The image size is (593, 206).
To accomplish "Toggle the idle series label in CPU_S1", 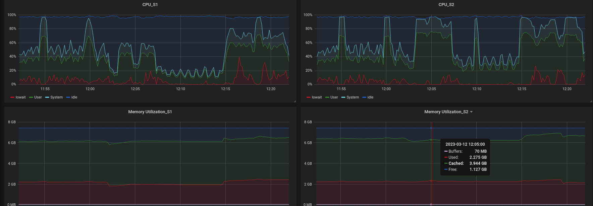I will [74, 97].
